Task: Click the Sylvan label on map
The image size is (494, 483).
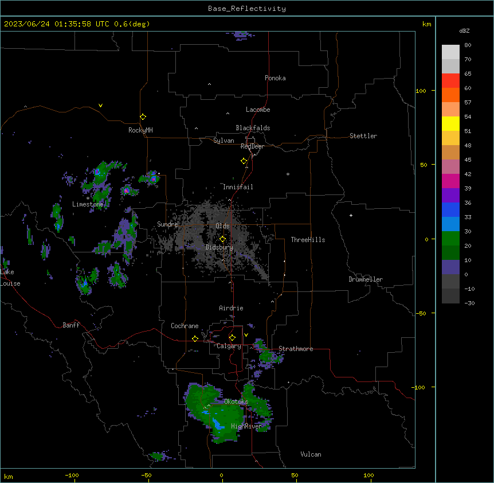Action: [224, 141]
